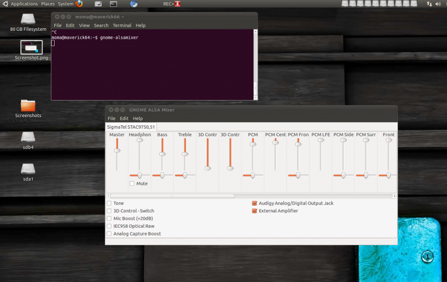Enable Mic Boost (+20dB)
Screen dimensions: 447x282
(109, 218)
